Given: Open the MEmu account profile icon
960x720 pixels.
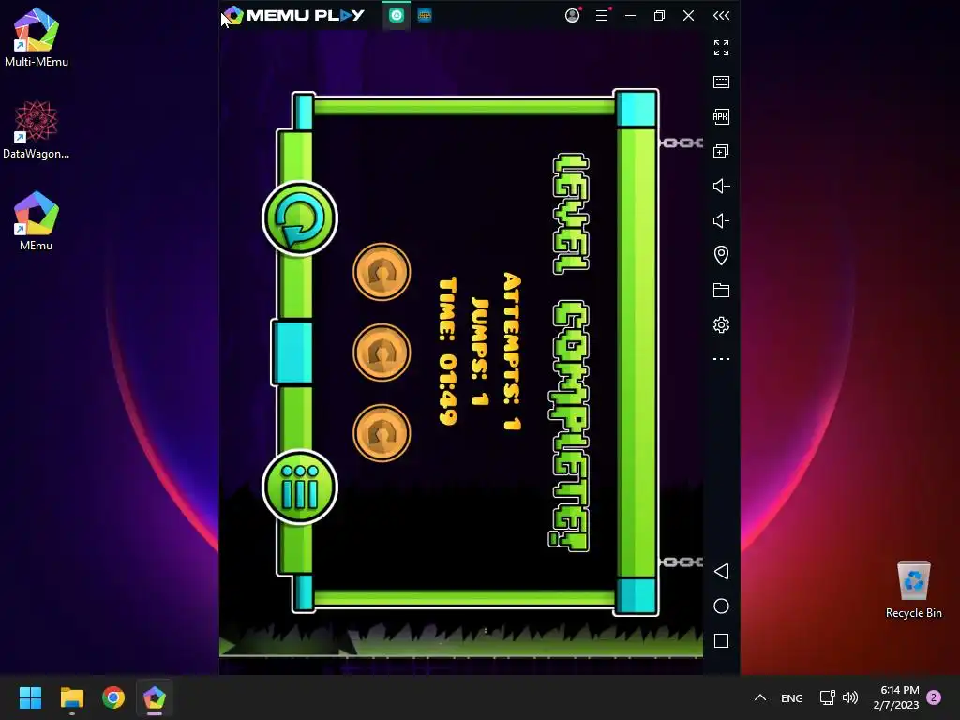Looking at the screenshot, I should click(x=573, y=15).
